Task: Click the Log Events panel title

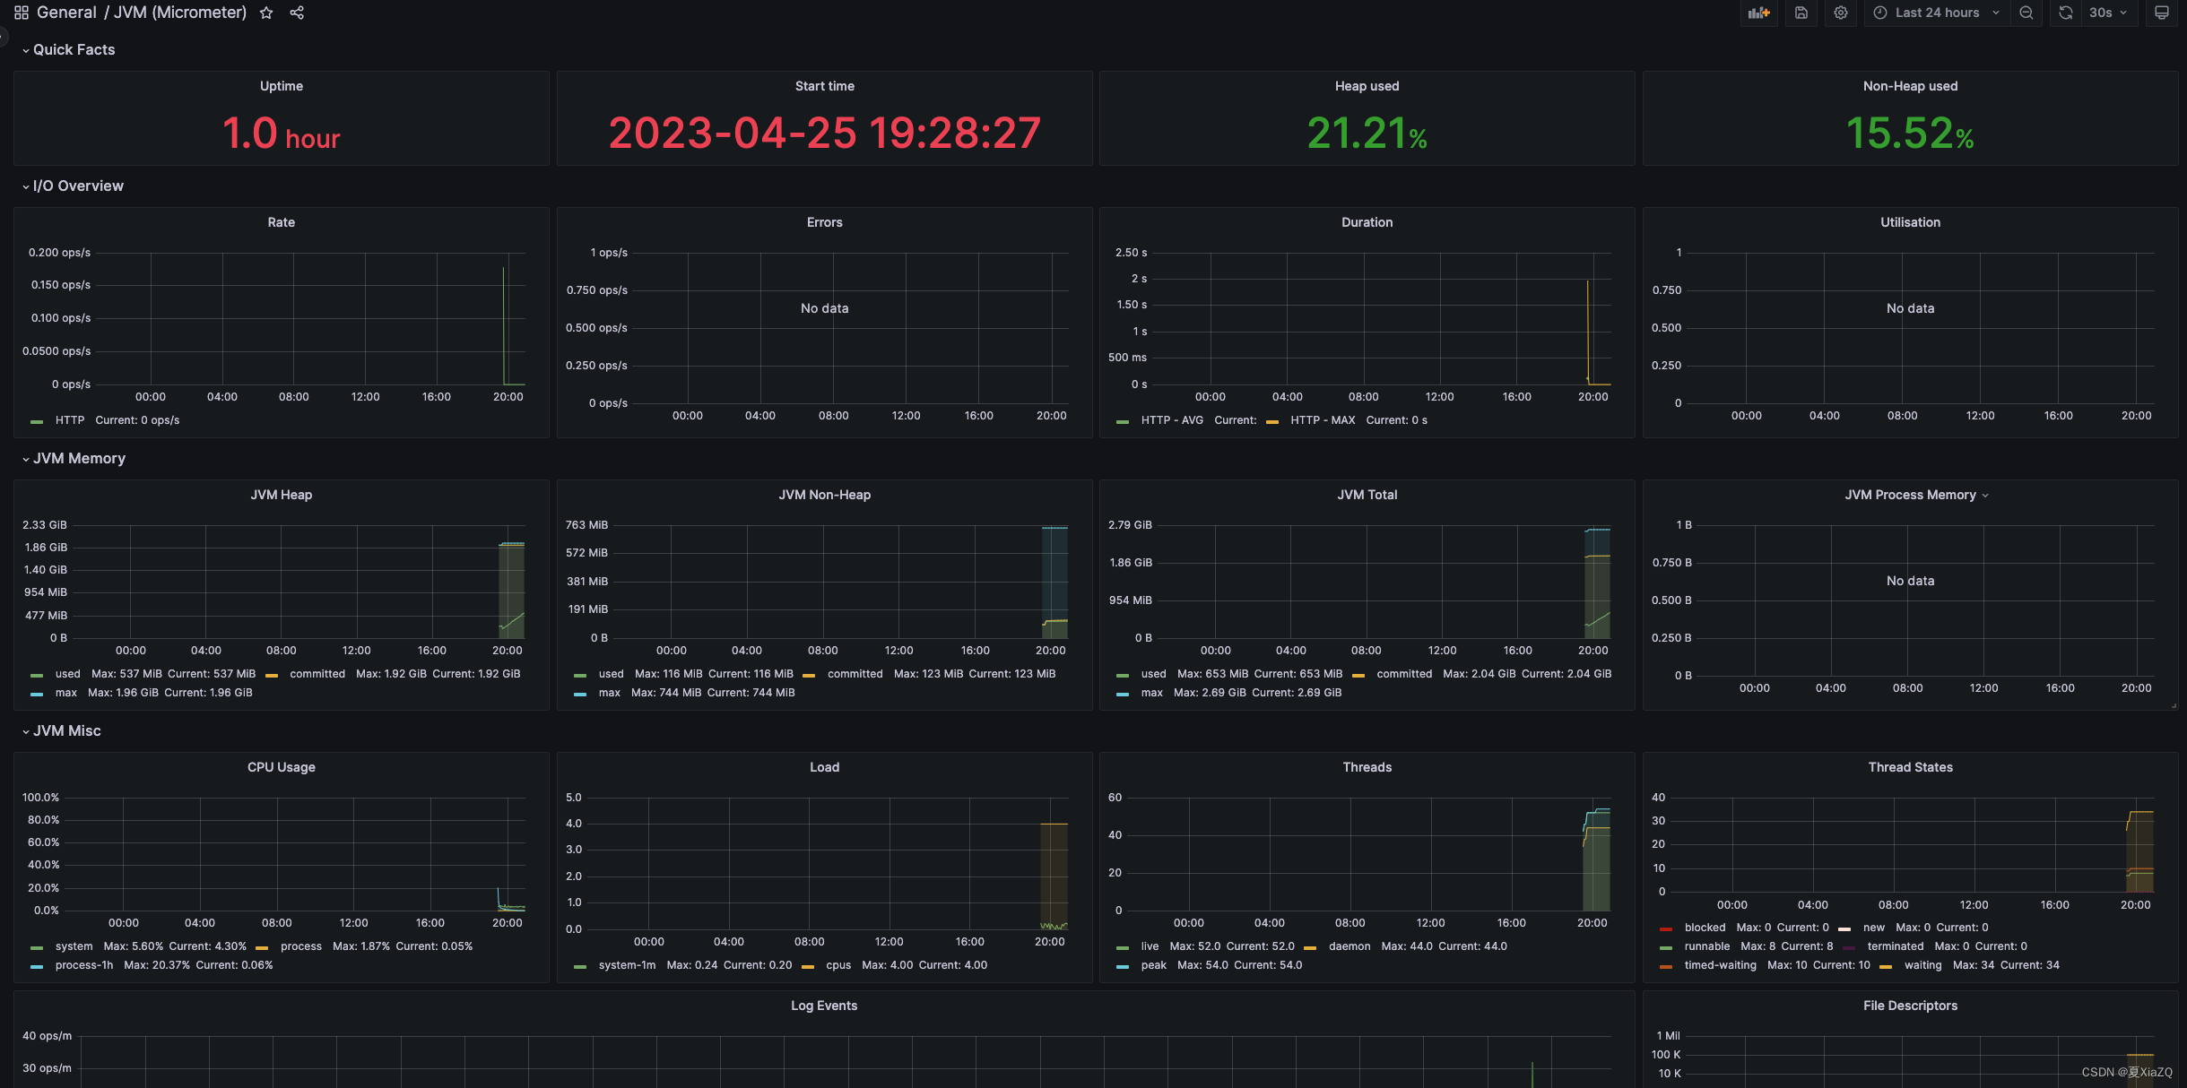Action: (824, 1006)
